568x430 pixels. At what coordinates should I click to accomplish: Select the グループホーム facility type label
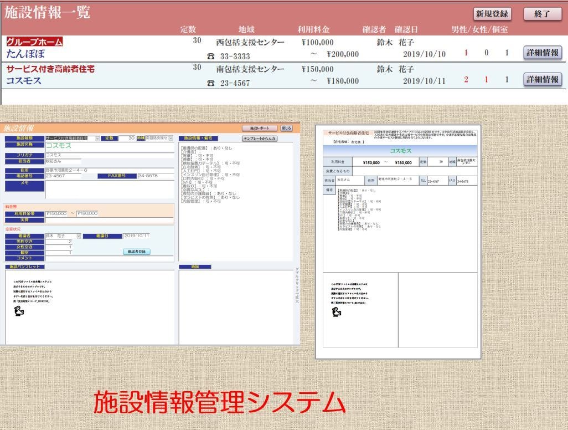(x=34, y=42)
